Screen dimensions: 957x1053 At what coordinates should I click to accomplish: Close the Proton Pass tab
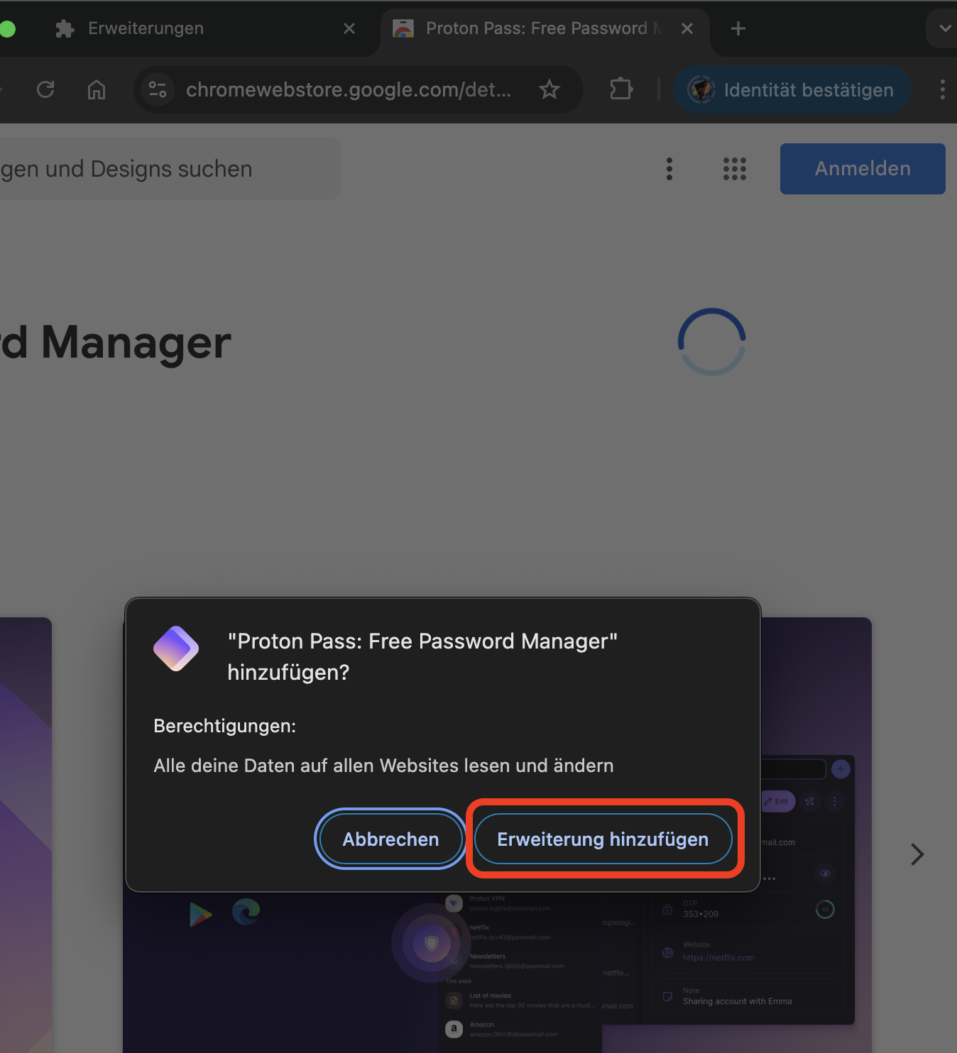pos(687,28)
